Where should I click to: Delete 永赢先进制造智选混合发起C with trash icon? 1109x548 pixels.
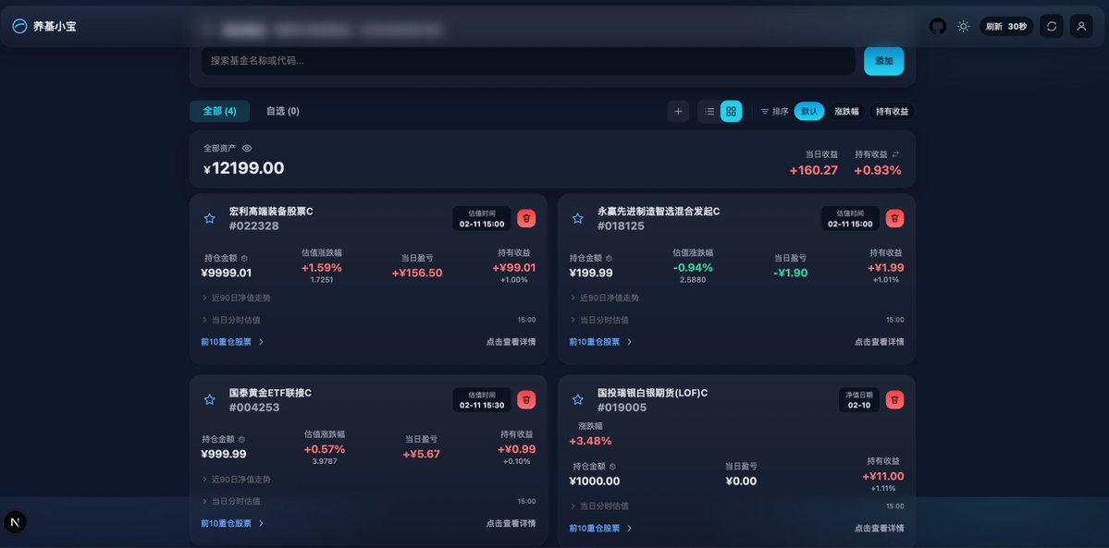894,218
